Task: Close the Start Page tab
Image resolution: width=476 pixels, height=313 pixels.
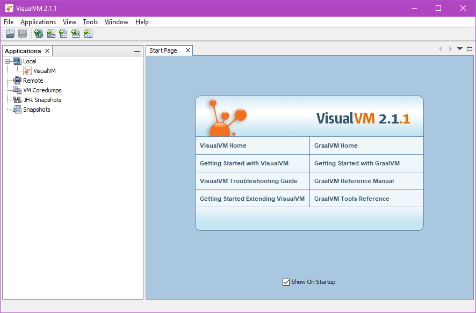Action: coord(188,50)
